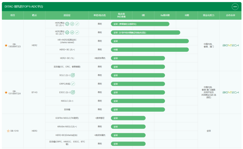Screen dimensions: 243x149
Task: Click the progress bar labeled 全球 (单臂潜在注册研究)
Action: point(140,24)
